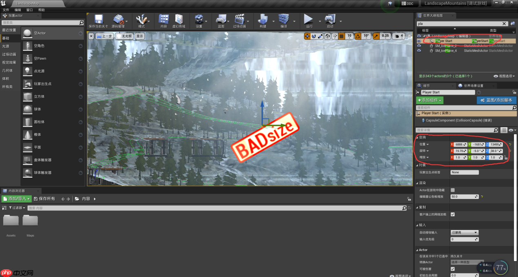Click 上一步 perspective view button
The image size is (518, 277).
coord(104,36)
